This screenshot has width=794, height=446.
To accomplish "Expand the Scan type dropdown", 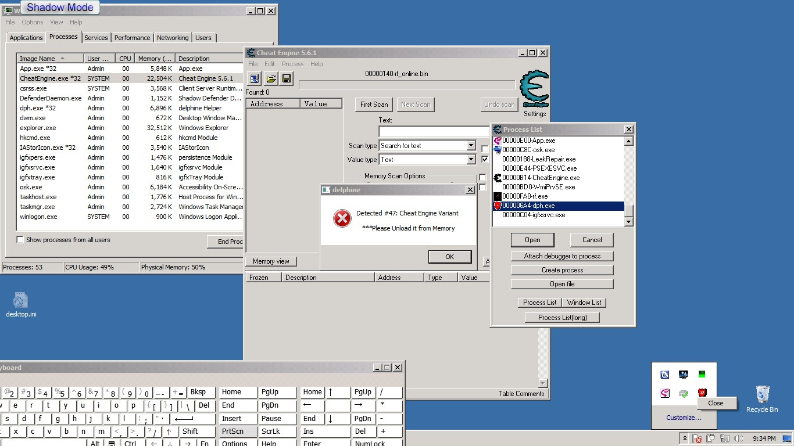I will (x=471, y=146).
